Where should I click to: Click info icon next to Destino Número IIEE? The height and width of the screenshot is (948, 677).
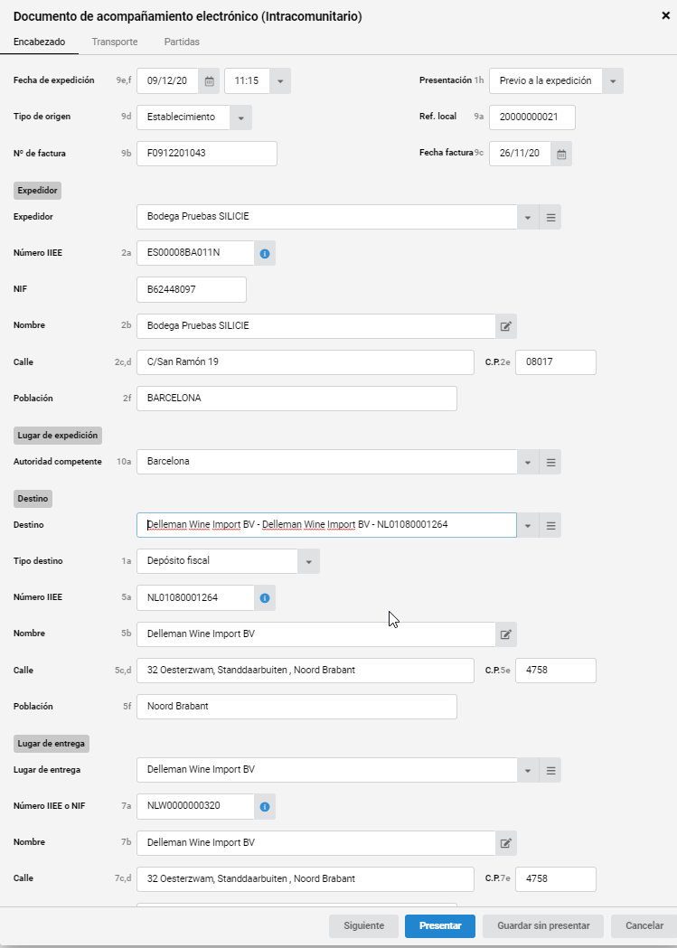[x=265, y=598]
